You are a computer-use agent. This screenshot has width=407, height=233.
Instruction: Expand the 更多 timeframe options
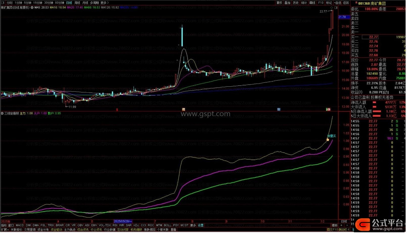[x=105, y=3]
